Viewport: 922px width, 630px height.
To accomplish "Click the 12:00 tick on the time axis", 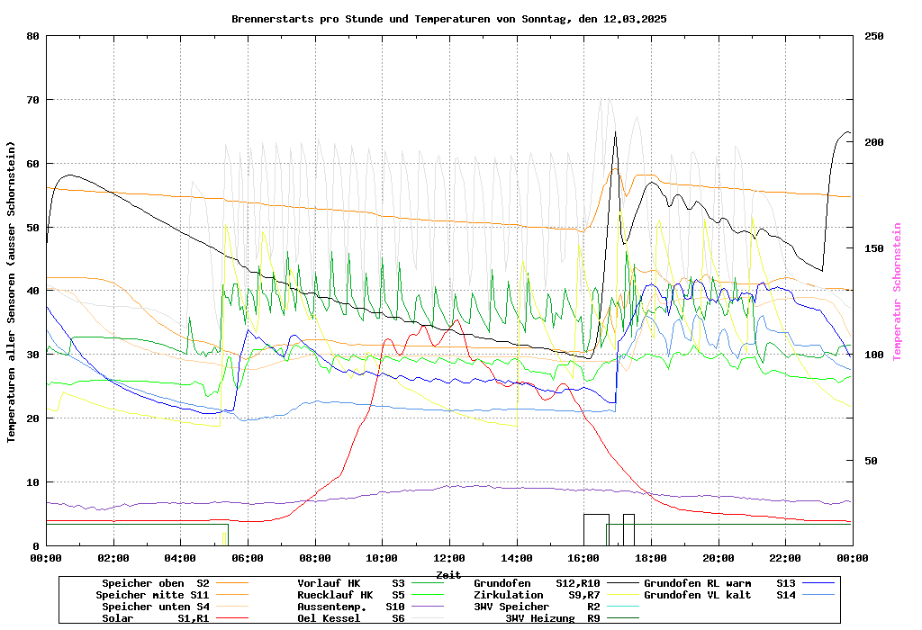I will 448,558.
